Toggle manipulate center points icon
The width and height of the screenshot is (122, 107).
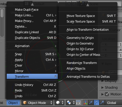click(78, 102)
